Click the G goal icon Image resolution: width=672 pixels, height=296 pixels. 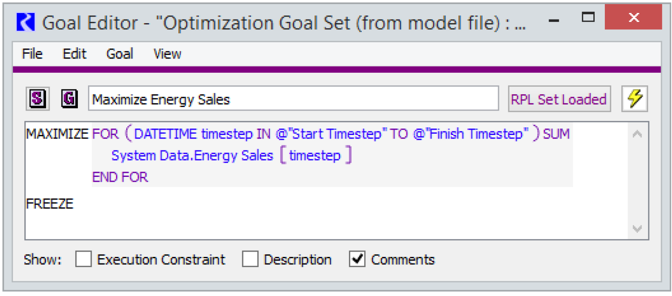click(69, 99)
